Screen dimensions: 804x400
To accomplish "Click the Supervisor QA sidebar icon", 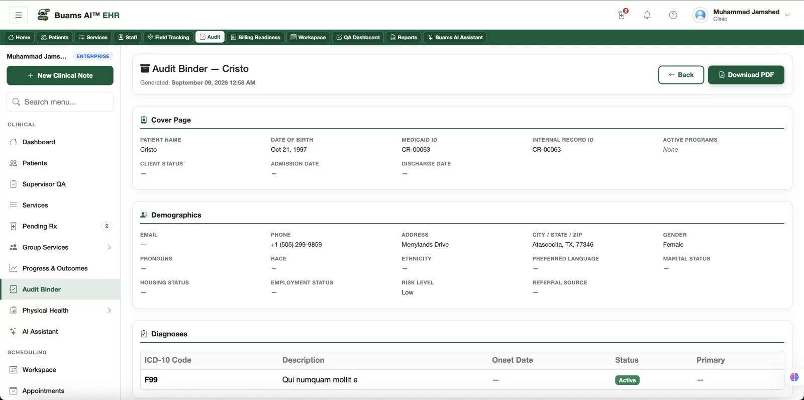I will (14, 184).
